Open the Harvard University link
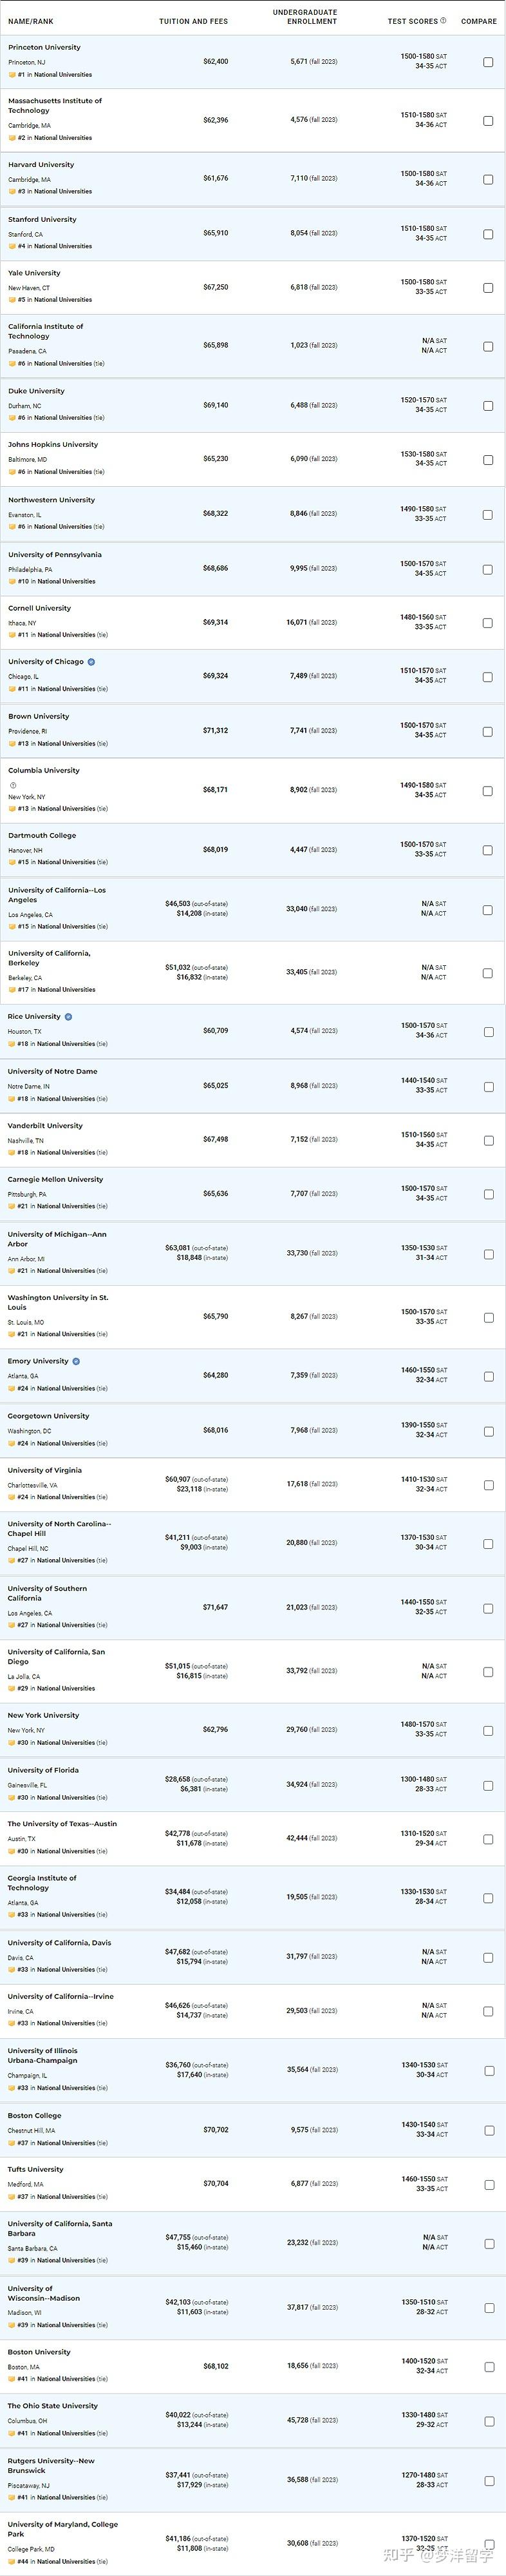This screenshot has height=2576, width=506. tap(41, 165)
